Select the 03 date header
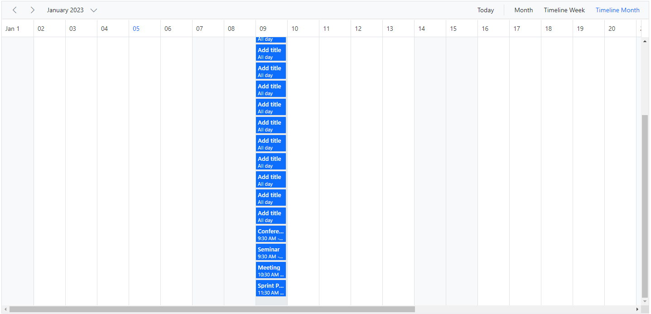 pyautogui.click(x=81, y=29)
